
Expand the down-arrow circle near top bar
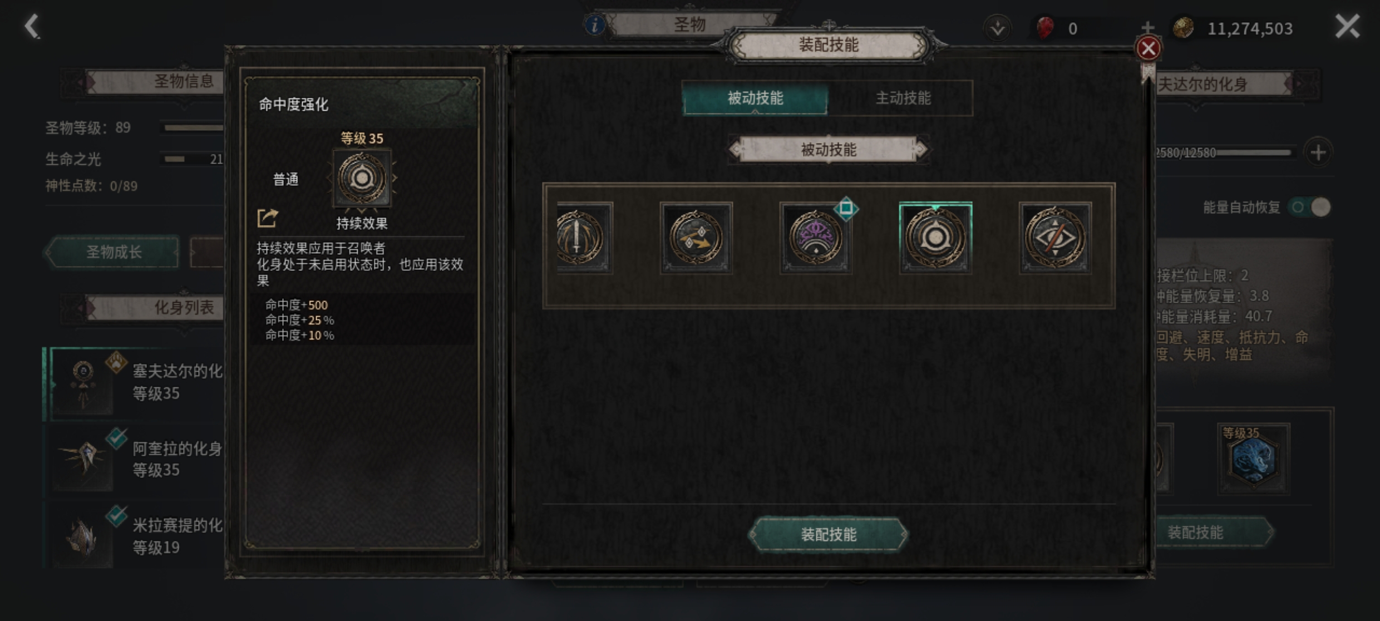pos(997,28)
